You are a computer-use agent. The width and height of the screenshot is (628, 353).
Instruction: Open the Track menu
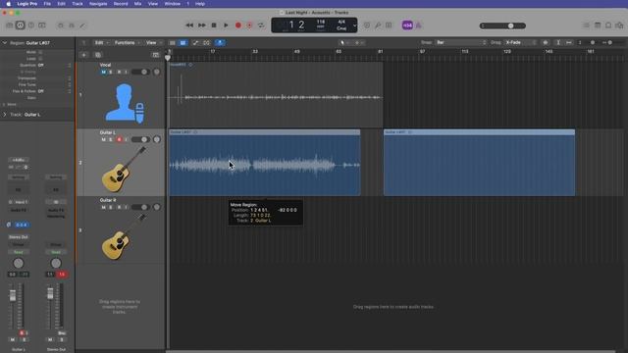(78, 4)
